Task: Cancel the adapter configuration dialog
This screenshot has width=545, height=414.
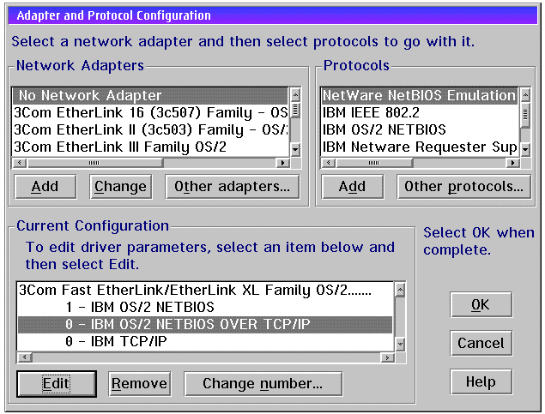Action: (481, 343)
